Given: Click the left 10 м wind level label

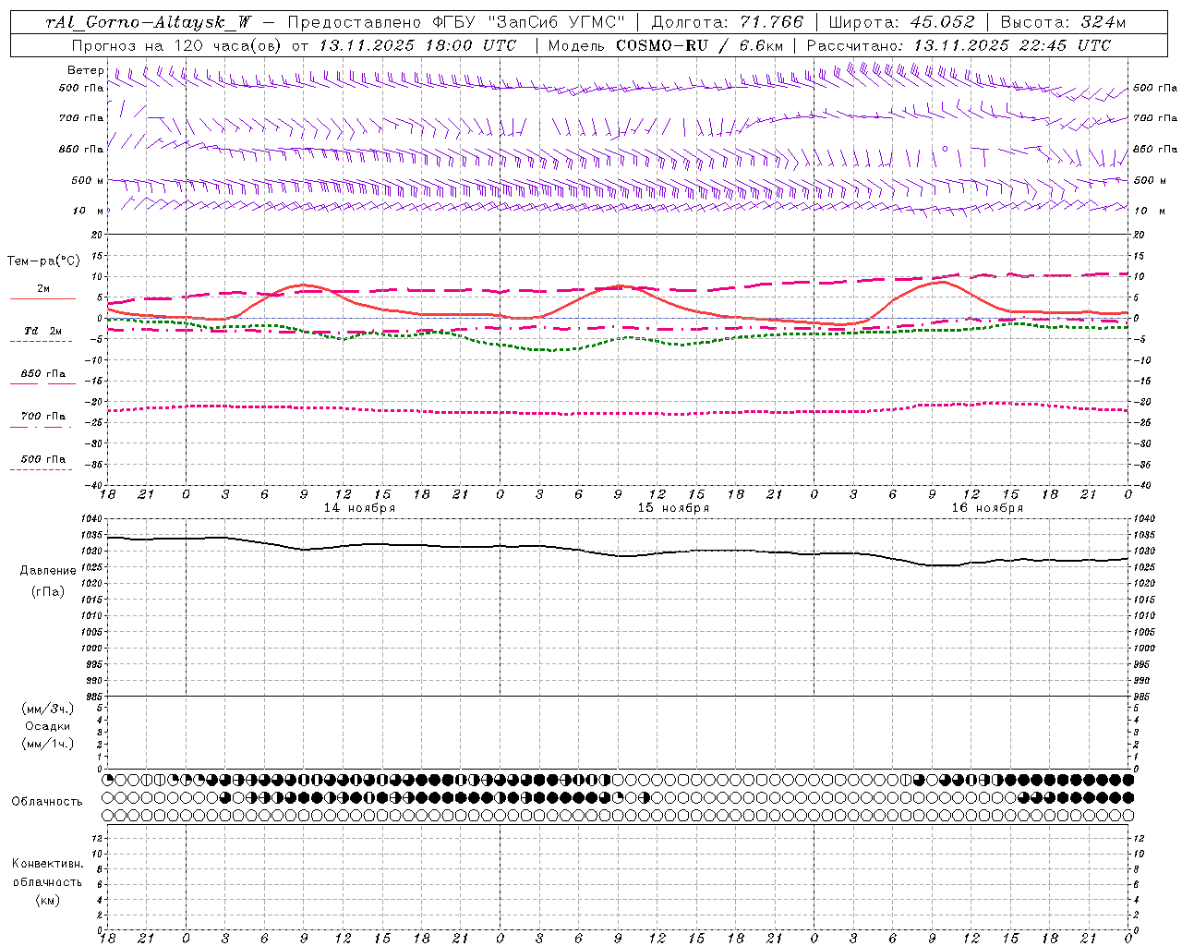Looking at the screenshot, I should pos(89,211).
